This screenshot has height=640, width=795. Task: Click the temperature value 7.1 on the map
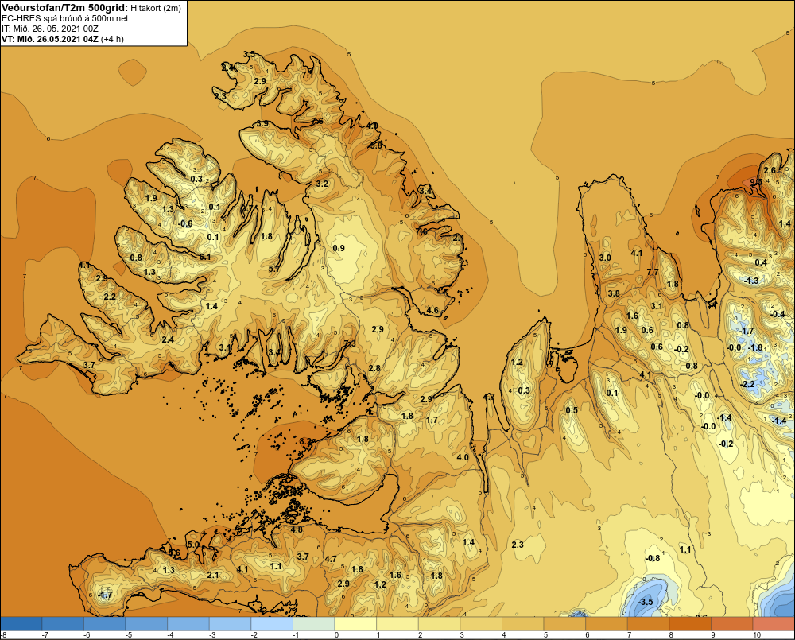coord(308,75)
